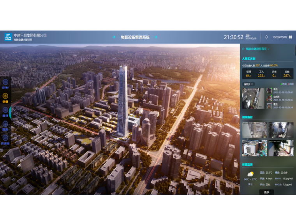Select the highlighted 物联 sidebar icon

5,96
